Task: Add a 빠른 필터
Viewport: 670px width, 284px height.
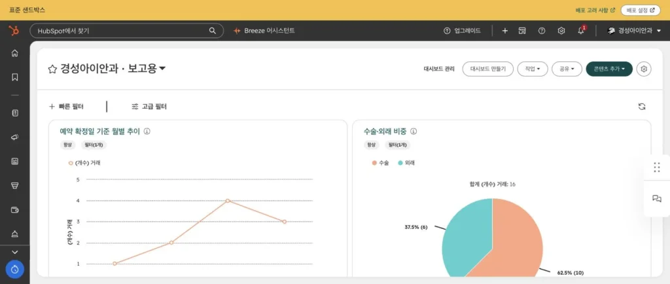Action: pyautogui.click(x=66, y=107)
